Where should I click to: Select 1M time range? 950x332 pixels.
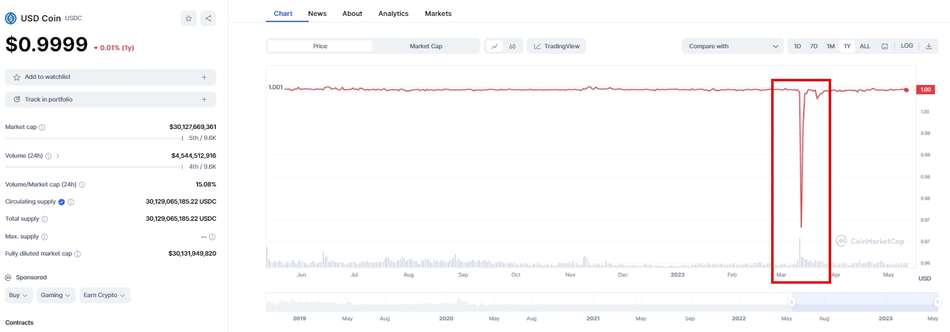pyautogui.click(x=831, y=46)
